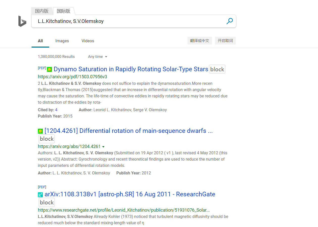The height and width of the screenshot is (227, 318).
Task: Click the 翻译成中文 button
Action: (200, 41)
